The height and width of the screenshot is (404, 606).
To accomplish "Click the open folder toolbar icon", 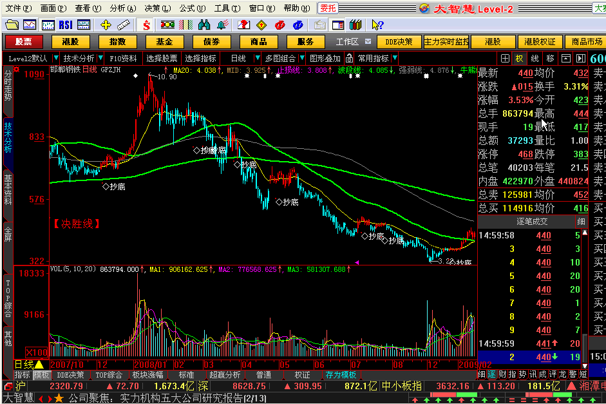I will click(x=12, y=25).
